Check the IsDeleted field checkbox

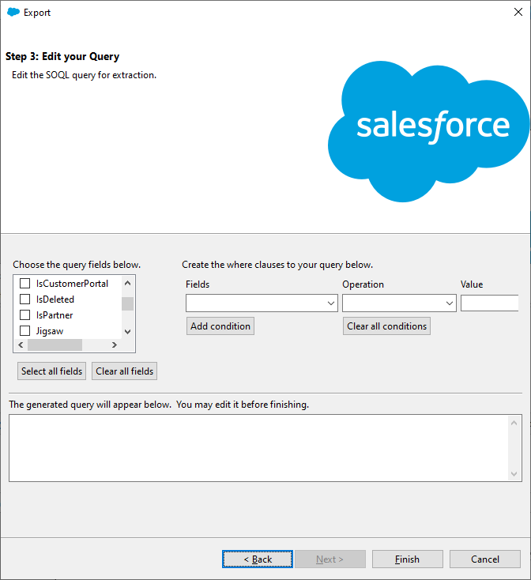(x=24, y=299)
